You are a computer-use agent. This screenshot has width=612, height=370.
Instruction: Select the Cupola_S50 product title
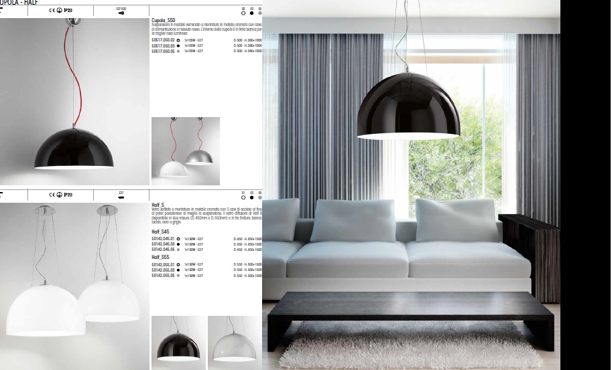click(163, 20)
